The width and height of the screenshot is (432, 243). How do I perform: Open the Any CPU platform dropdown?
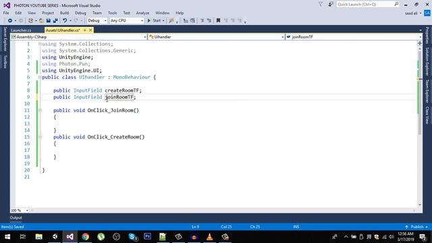point(127,21)
